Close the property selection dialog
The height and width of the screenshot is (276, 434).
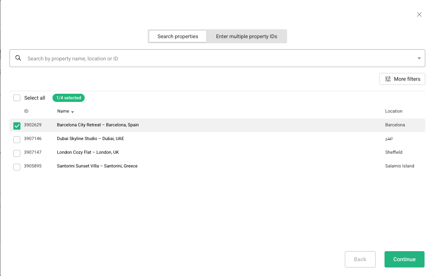pyautogui.click(x=419, y=14)
